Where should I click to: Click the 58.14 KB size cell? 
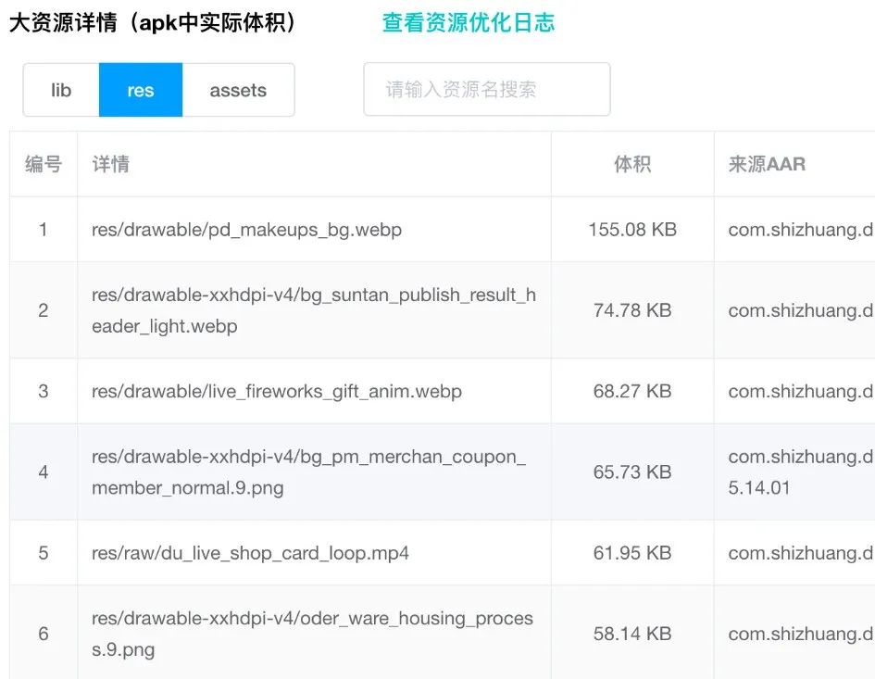[632, 634]
